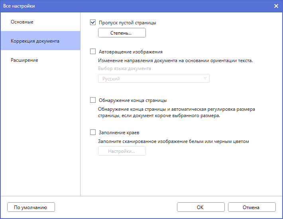Expand the document language dropdown arrow
This screenshot has width=283, height=219.
pyautogui.click(x=205, y=79)
